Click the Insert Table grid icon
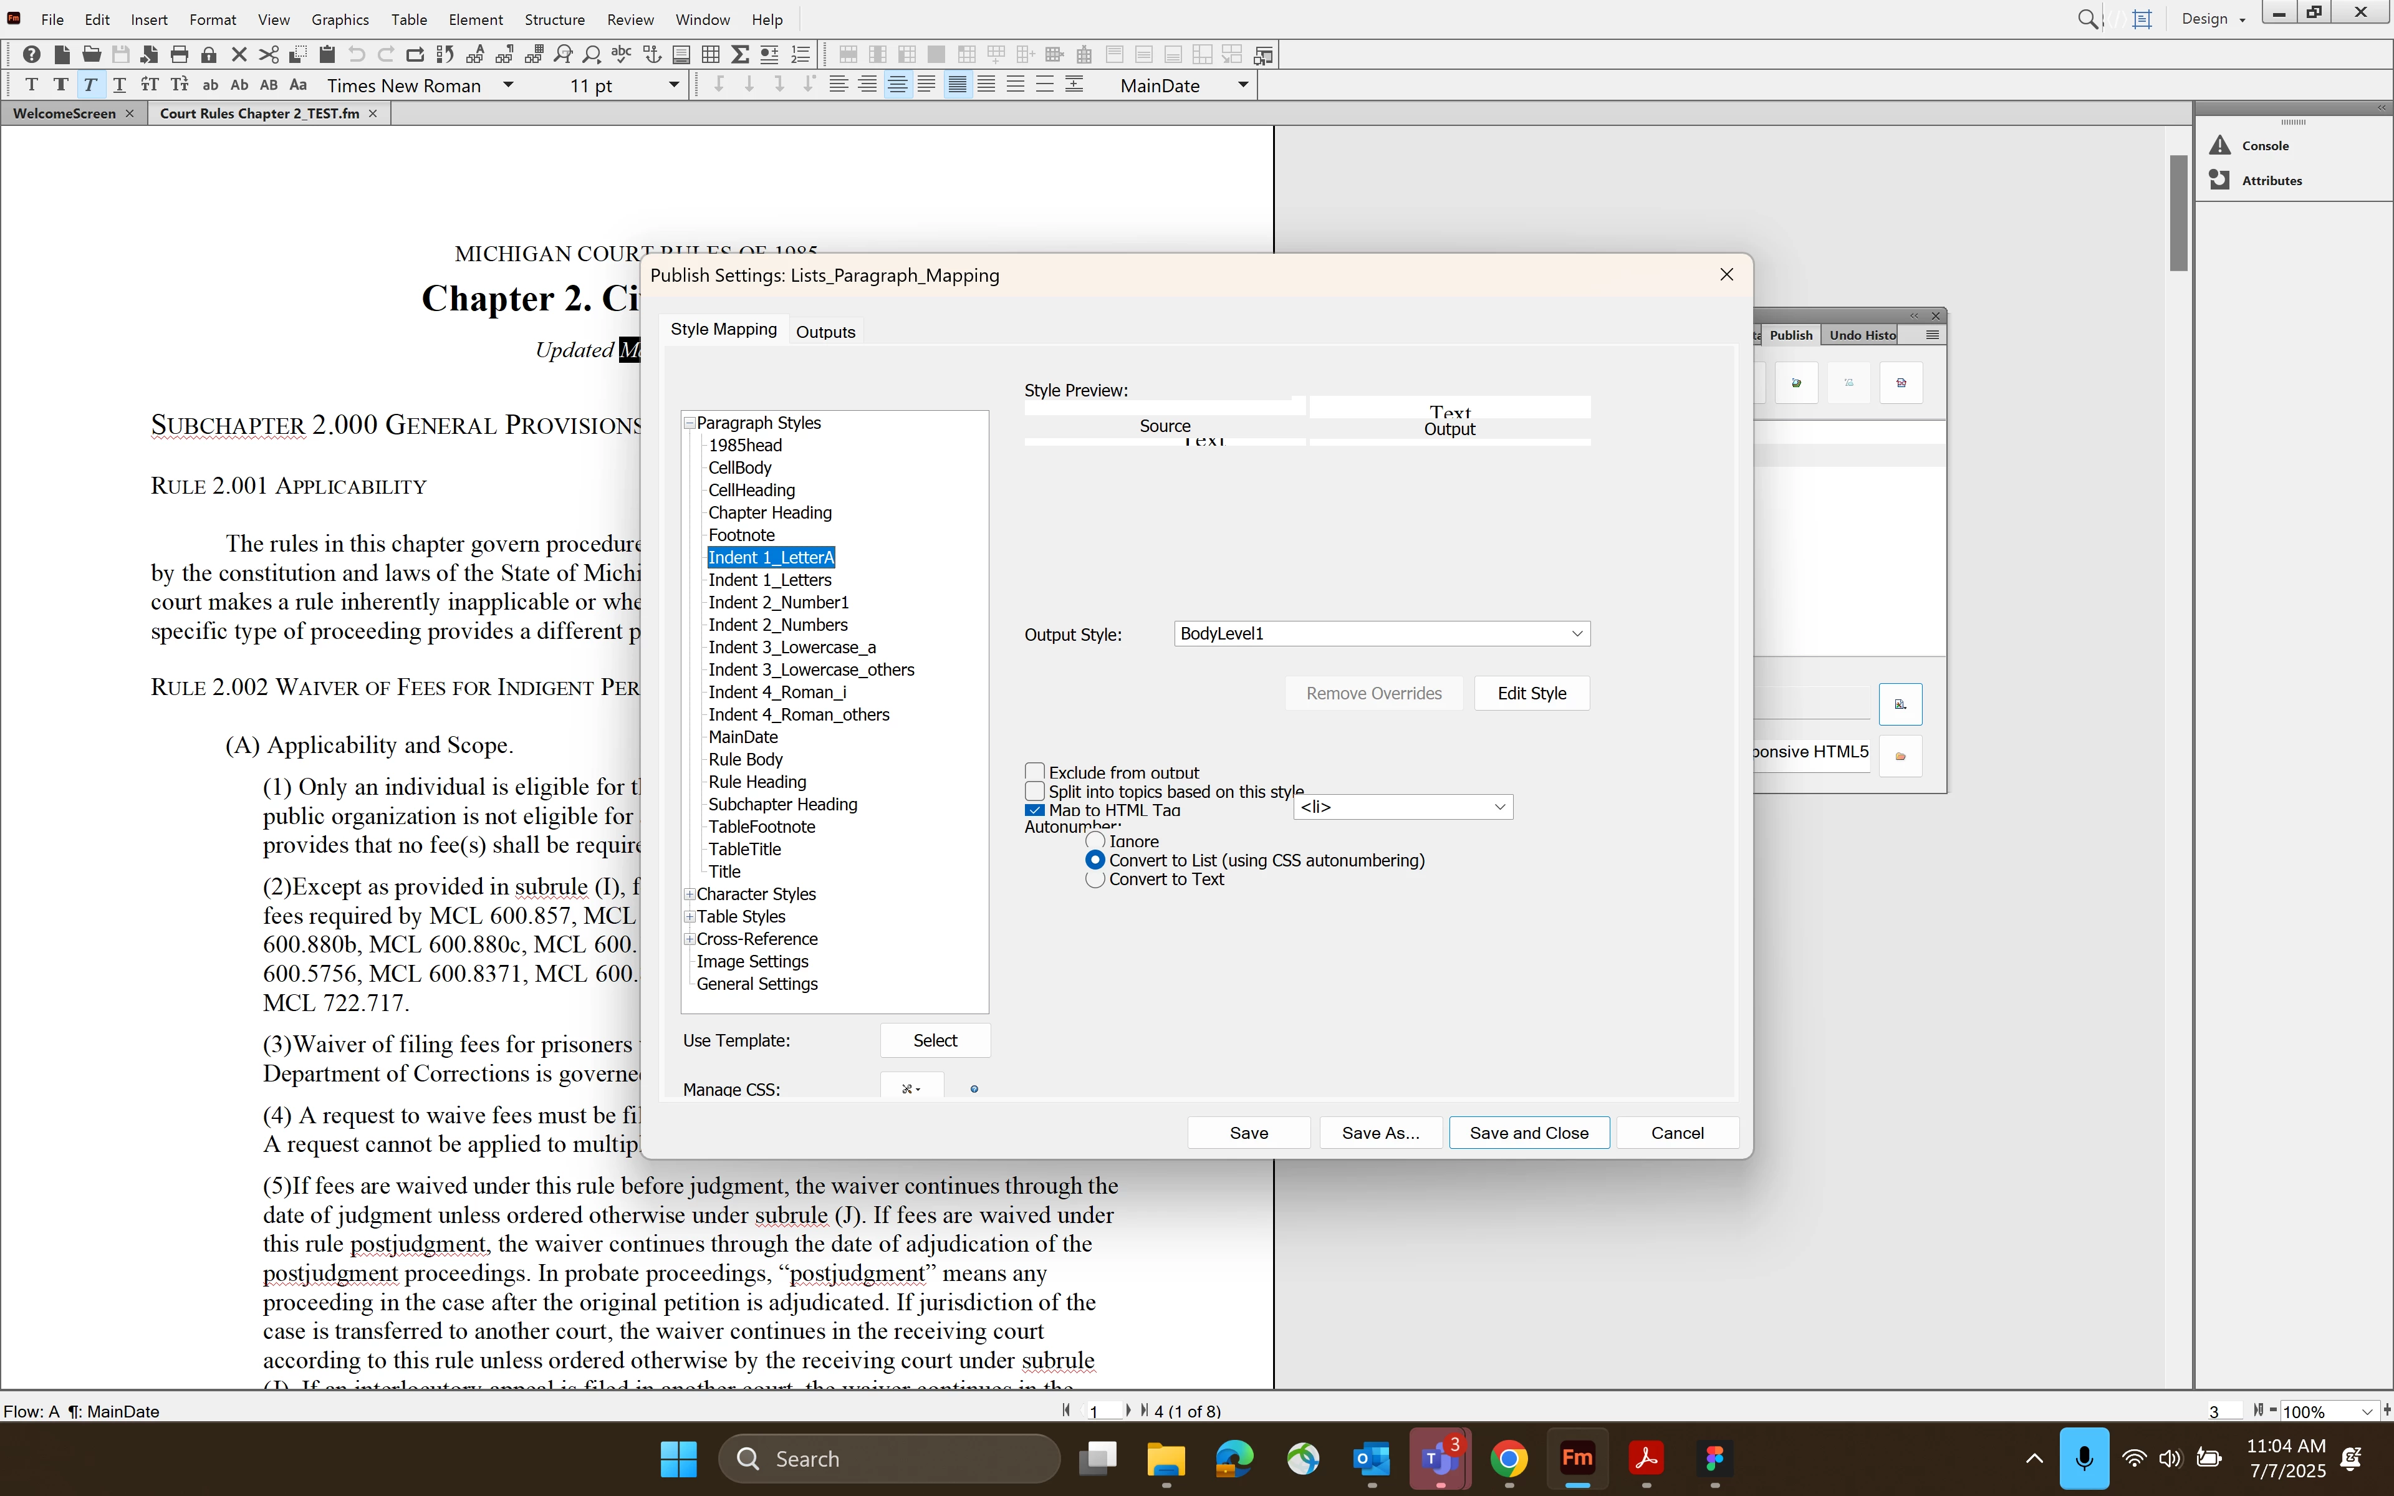The width and height of the screenshot is (2394, 1496). tap(710, 54)
